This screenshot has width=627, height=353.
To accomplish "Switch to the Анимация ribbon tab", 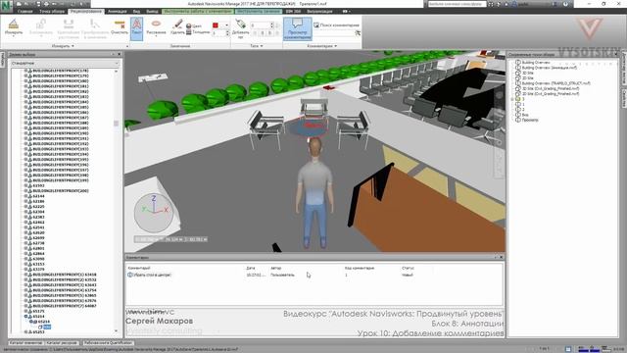I will 118,12.
